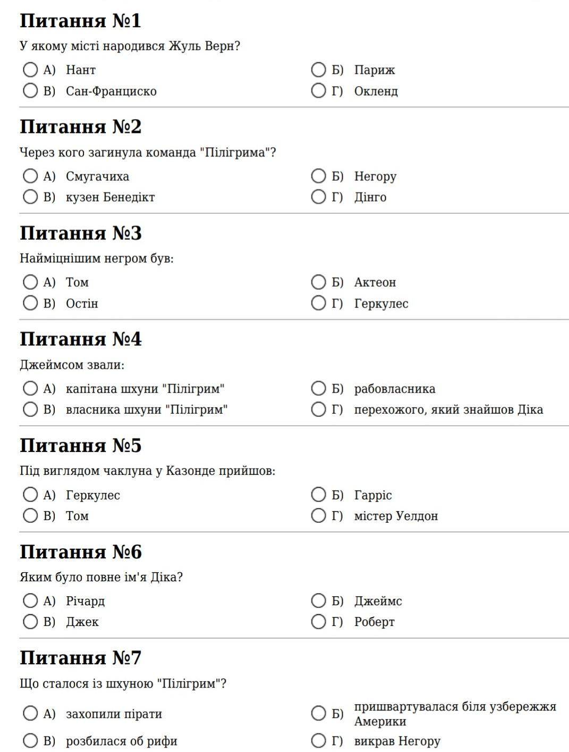Choose 'Актеон' radio button
Image resolution: width=569 pixels, height=752 pixels.
318,282
